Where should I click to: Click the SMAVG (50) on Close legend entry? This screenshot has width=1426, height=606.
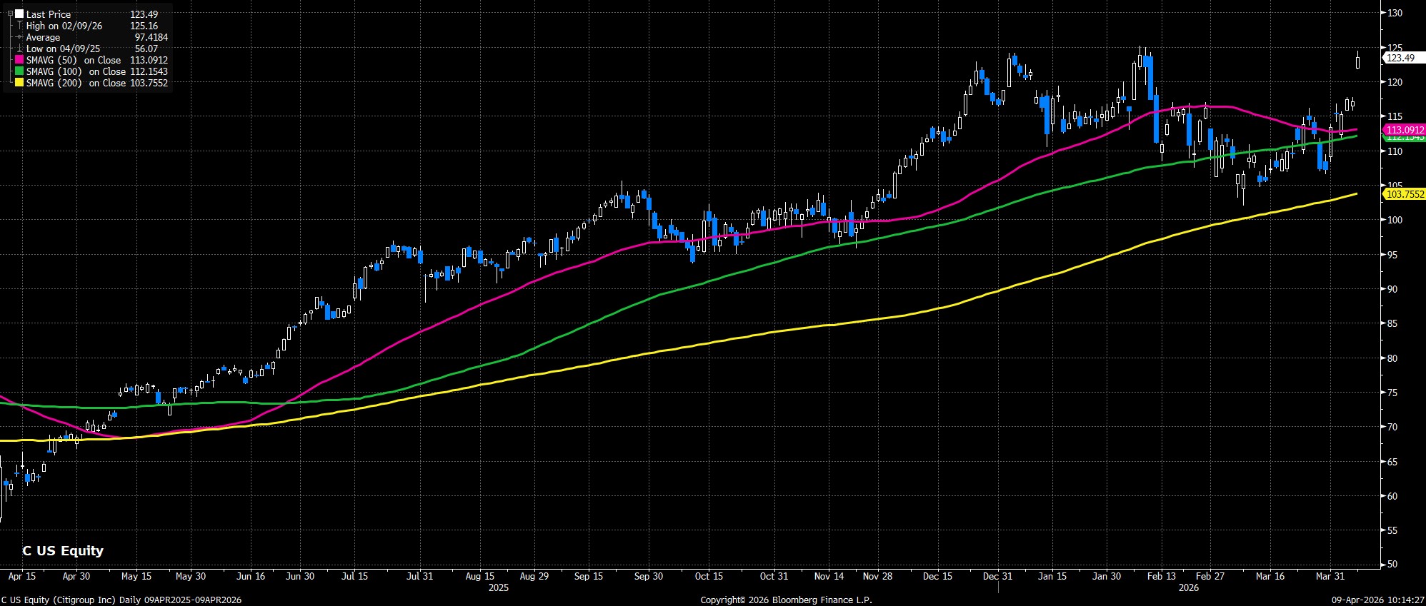click(74, 60)
